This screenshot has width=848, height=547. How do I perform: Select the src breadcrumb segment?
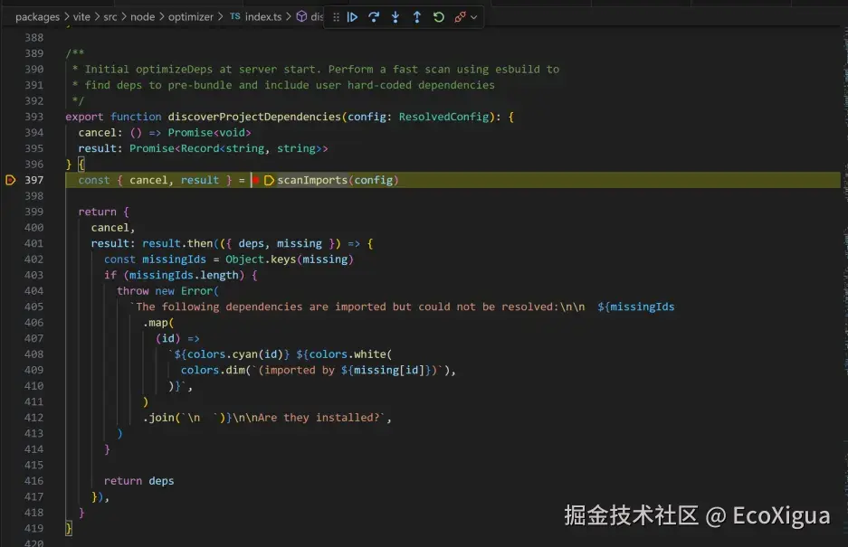coord(110,17)
